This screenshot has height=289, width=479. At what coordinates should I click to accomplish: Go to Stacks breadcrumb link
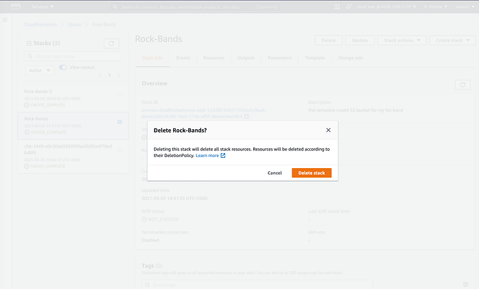click(x=75, y=25)
